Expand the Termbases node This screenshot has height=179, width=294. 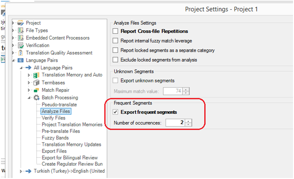(x=28, y=83)
